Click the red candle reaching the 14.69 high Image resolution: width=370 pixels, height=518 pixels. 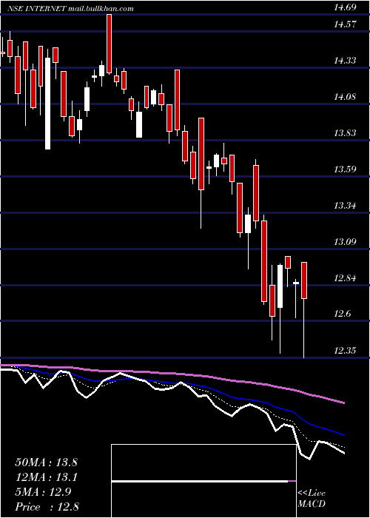point(109,44)
